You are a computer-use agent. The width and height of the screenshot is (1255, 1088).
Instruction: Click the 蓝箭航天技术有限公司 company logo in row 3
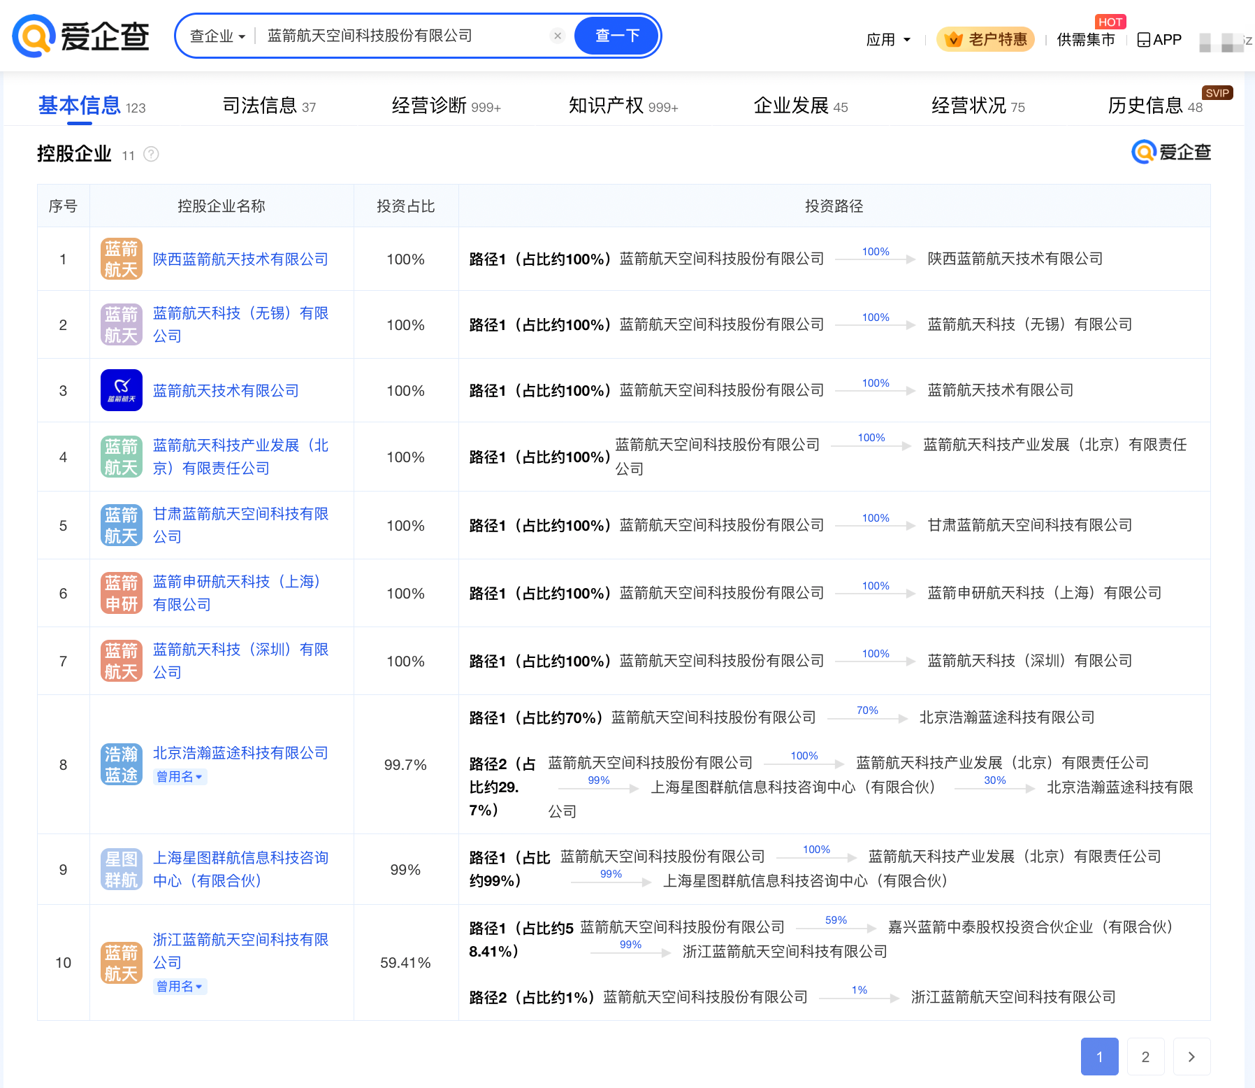click(120, 389)
